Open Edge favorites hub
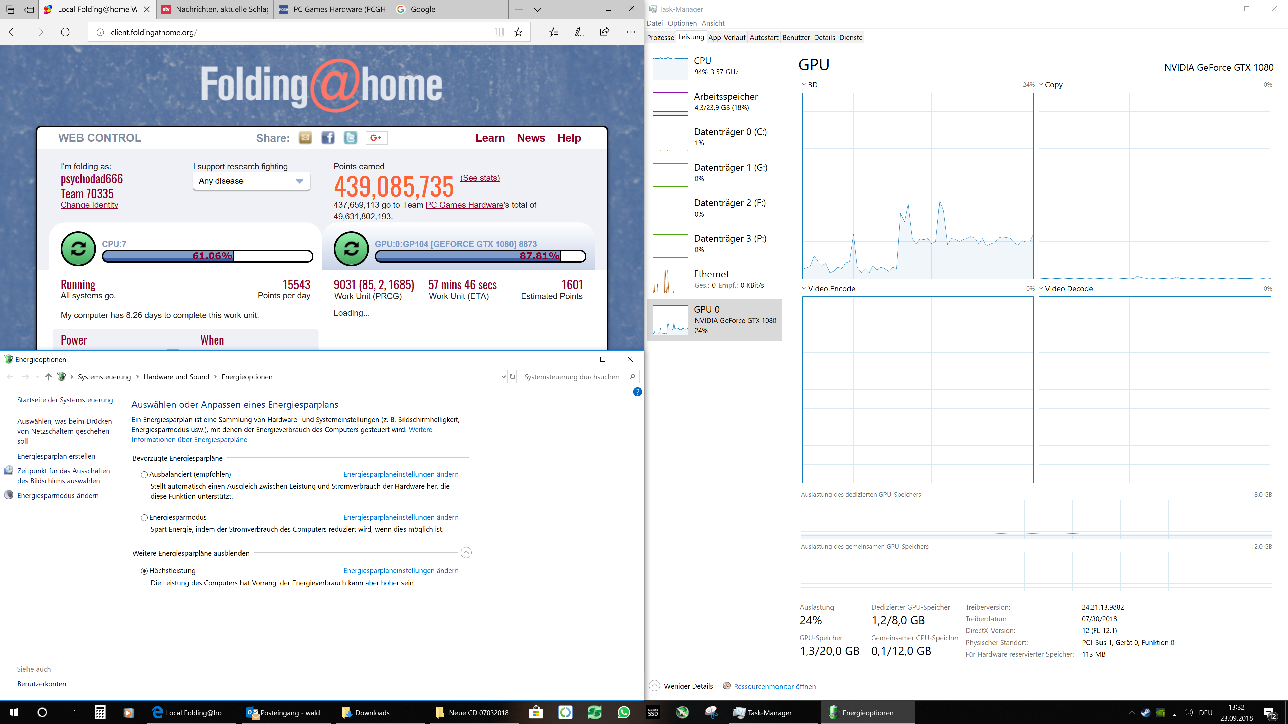 click(553, 32)
